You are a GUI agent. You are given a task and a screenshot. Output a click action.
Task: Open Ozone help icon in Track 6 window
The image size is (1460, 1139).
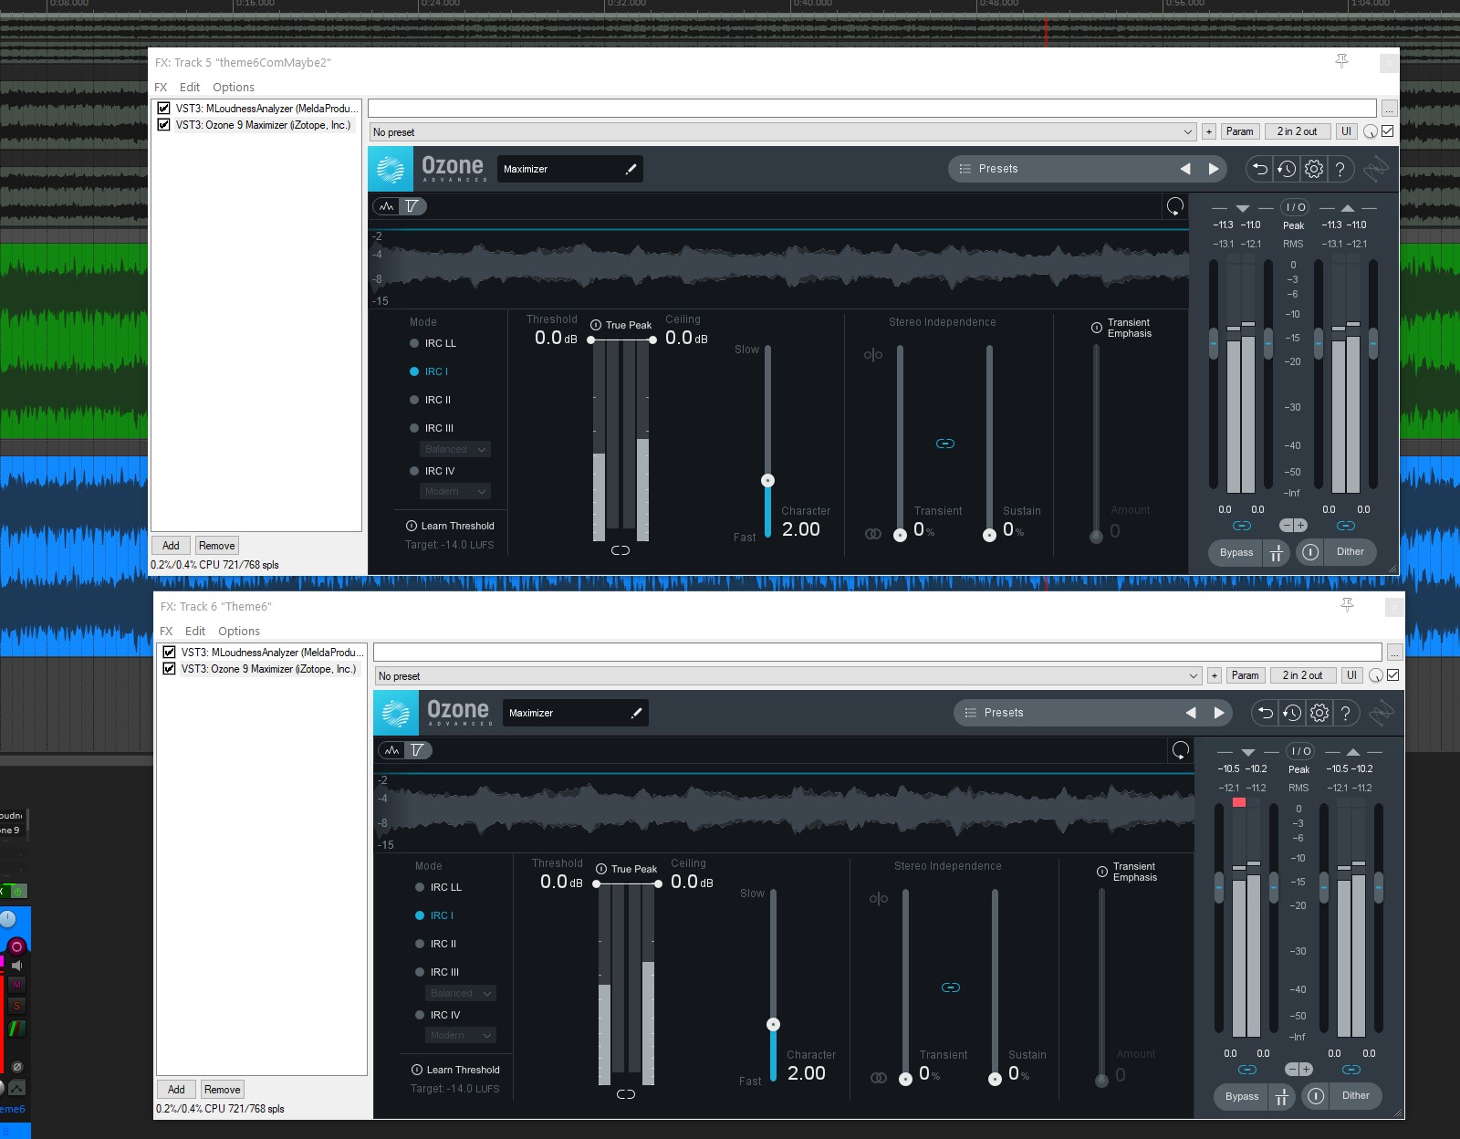(1345, 713)
